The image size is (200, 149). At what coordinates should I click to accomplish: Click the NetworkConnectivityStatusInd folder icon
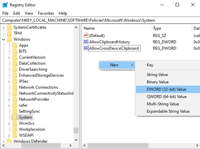point(15,93)
